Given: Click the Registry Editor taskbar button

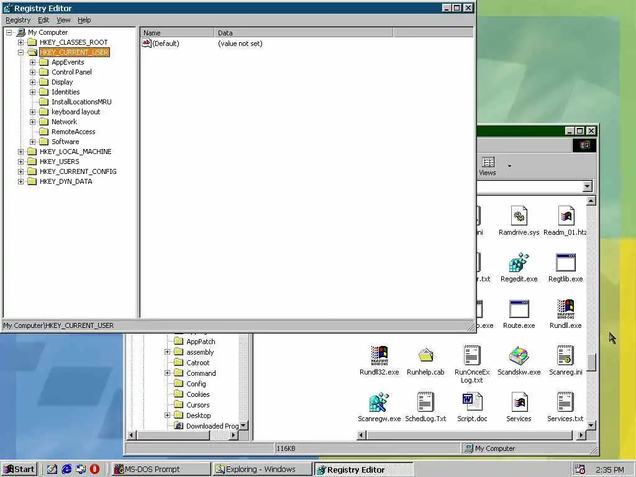Looking at the screenshot, I should tap(363, 470).
